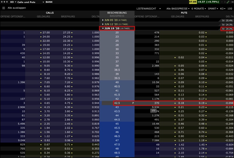Click the window control dots at top-left

[x=4, y=2]
